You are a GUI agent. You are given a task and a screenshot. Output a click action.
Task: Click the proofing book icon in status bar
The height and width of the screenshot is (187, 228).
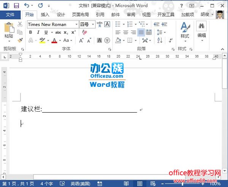[62, 184]
